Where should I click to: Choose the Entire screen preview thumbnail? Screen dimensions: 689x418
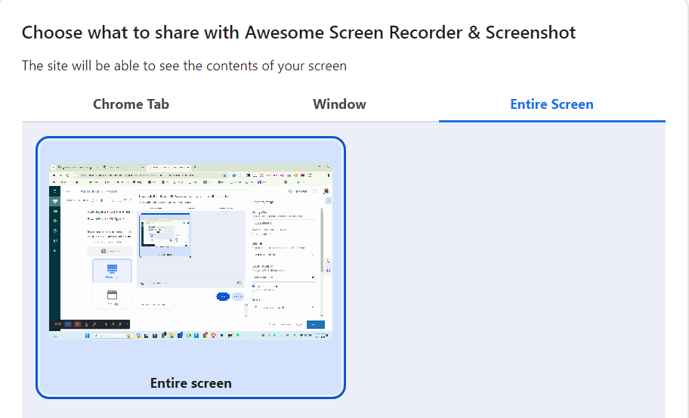[190, 268]
